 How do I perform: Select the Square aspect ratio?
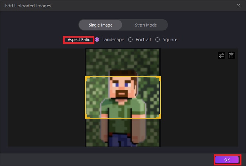tap(157, 39)
